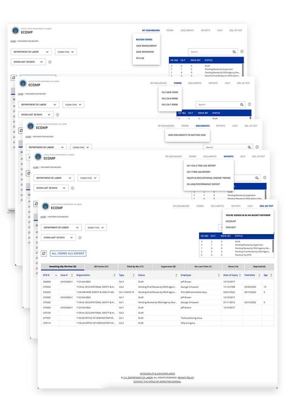Screen dimensions: 285x396
Task: Click sort icon on Case # column header
Action: pos(72,275)
